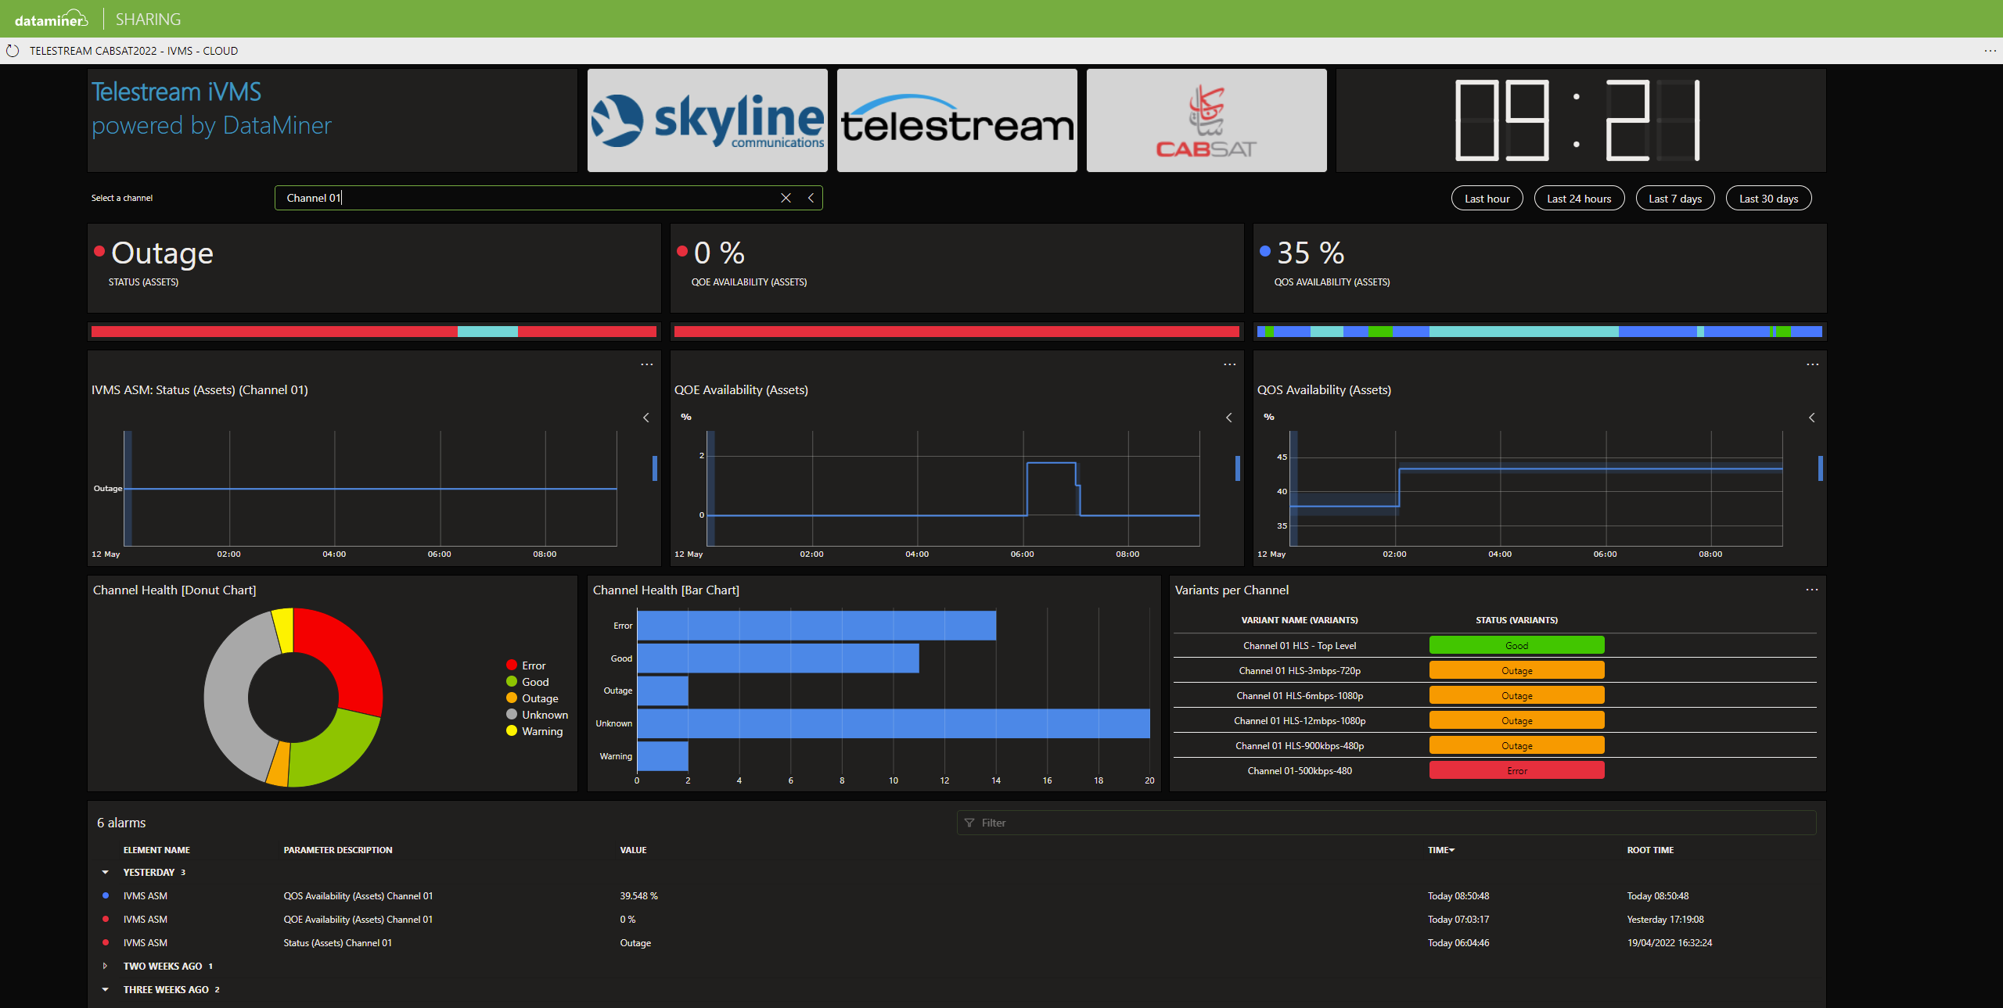This screenshot has width=2003, height=1008.
Task: Expand legend chevron of Status chart
Action: click(x=646, y=418)
